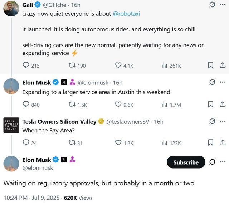The image size is (229, 204).
Task: Share the 'When the Bay Area?' tweet
Action: point(222,143)
